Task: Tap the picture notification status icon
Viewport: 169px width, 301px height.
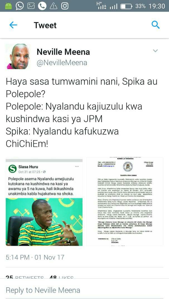Action: [x=31, y=6]
